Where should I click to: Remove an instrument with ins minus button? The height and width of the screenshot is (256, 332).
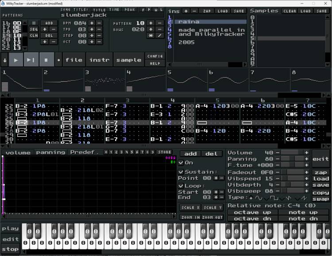point(195,11)
